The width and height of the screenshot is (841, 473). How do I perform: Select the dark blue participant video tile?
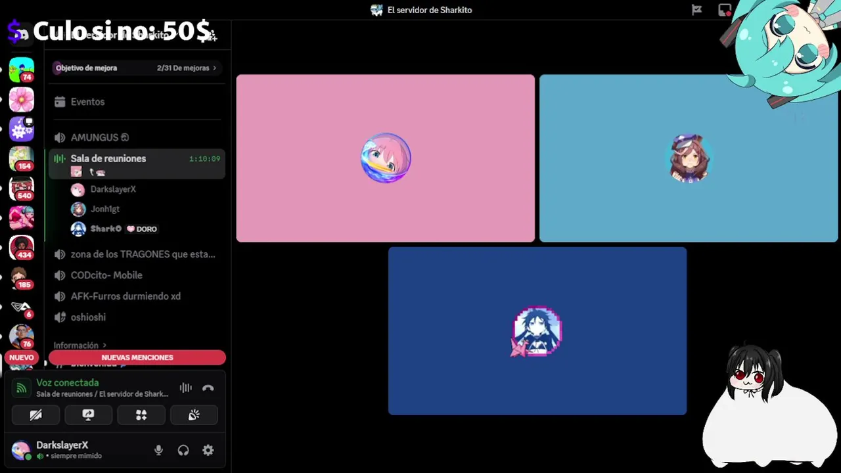[x=537, y=331]
